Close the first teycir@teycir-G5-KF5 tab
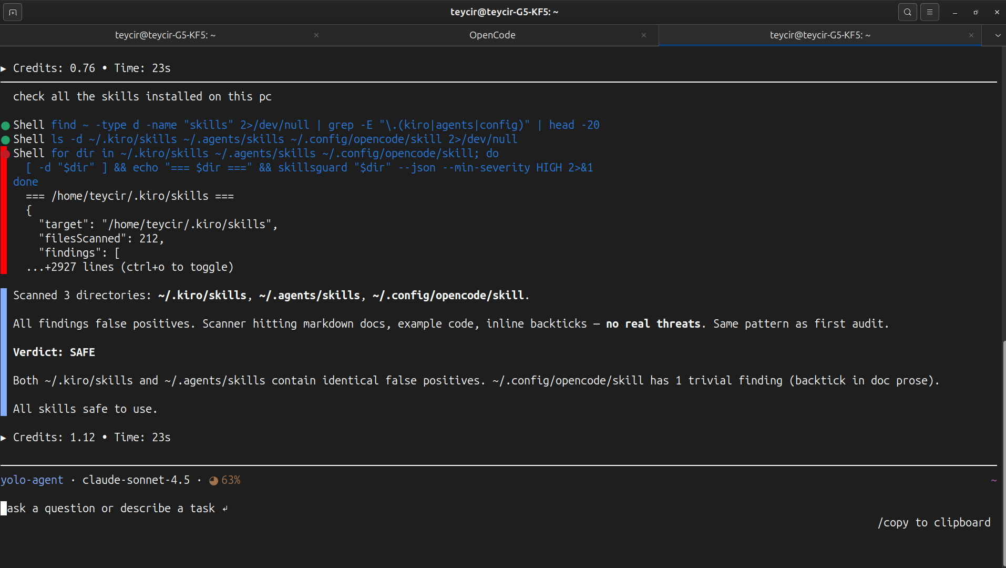The height and width of the screenshot is (568, 1006). click(x=316, y=35)
